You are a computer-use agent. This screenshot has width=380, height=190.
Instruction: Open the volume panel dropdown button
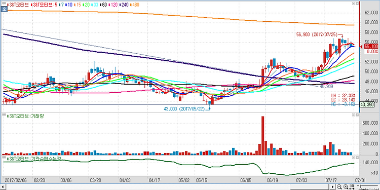[x=354, y=116]
